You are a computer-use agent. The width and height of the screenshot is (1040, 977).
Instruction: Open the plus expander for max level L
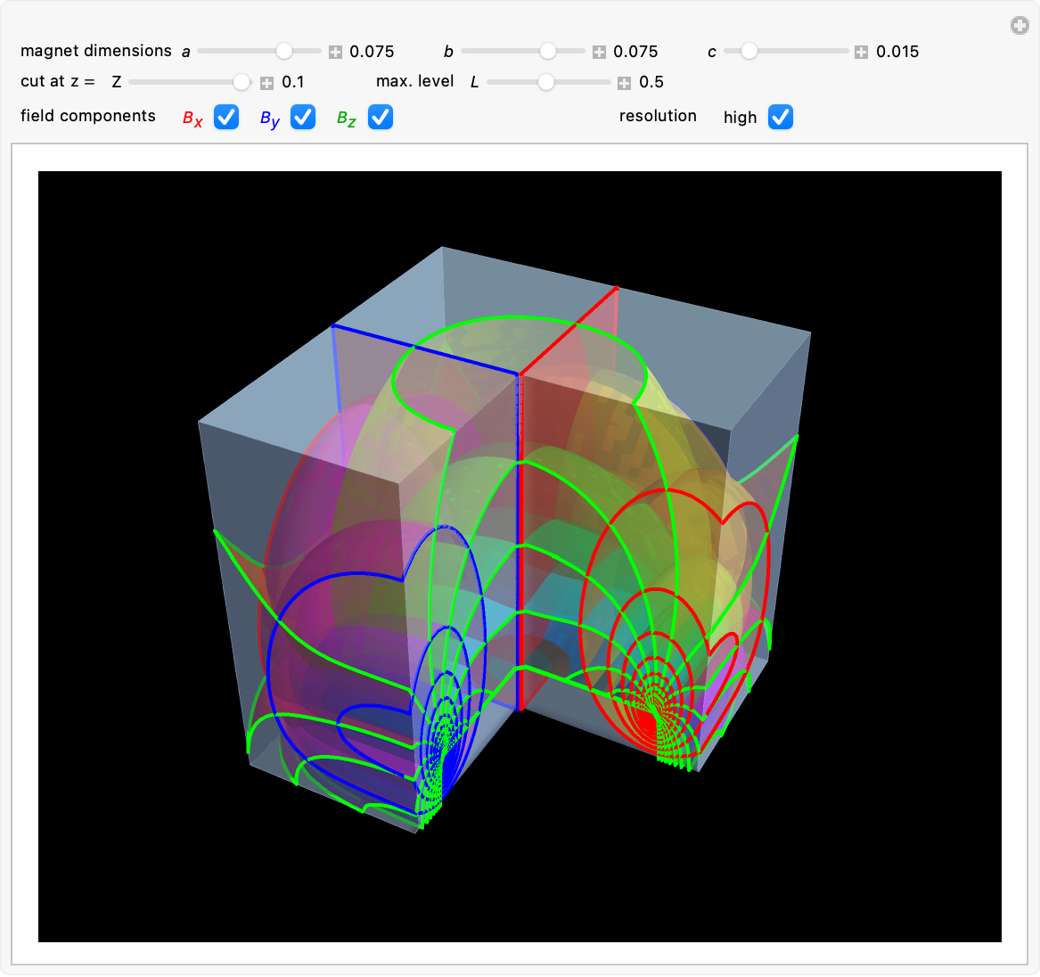coord(625,83)
